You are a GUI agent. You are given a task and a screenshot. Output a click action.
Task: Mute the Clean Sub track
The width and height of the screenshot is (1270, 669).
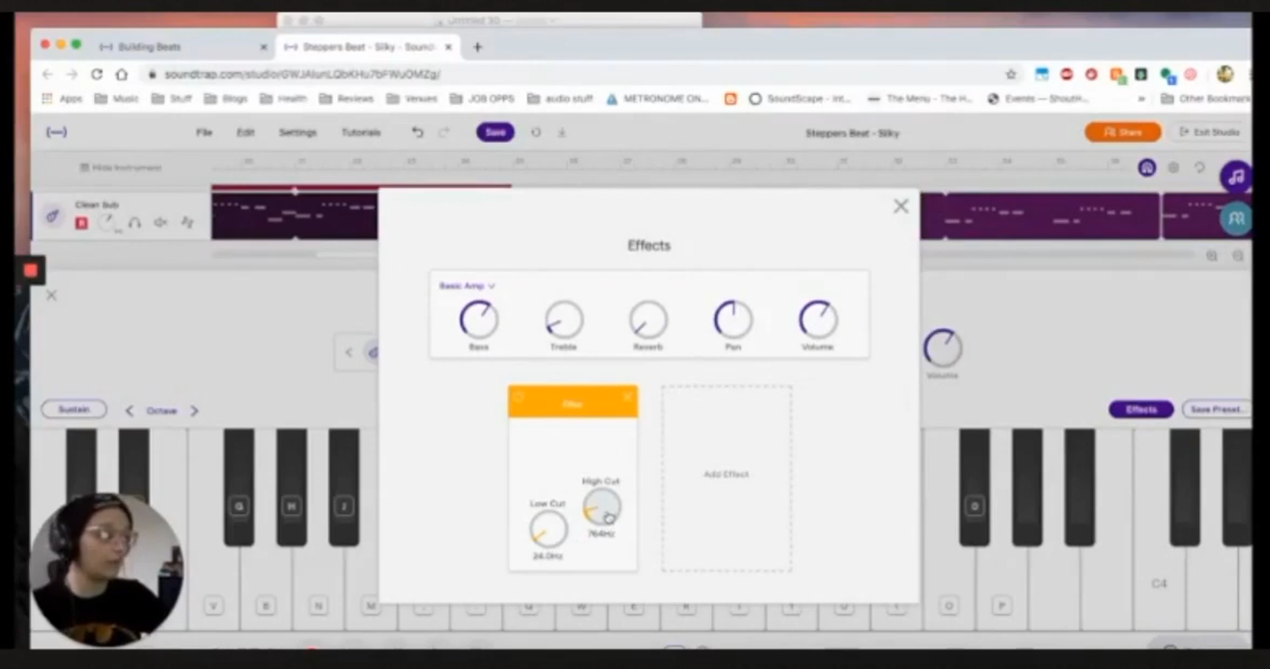pos(160,223)
